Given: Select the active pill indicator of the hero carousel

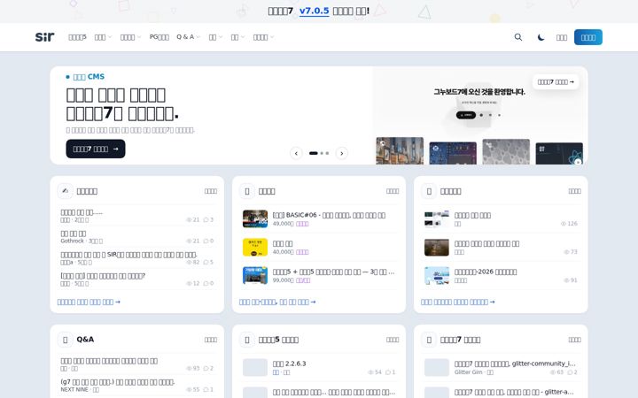Looking at the screenshot, I should point(314,153).
